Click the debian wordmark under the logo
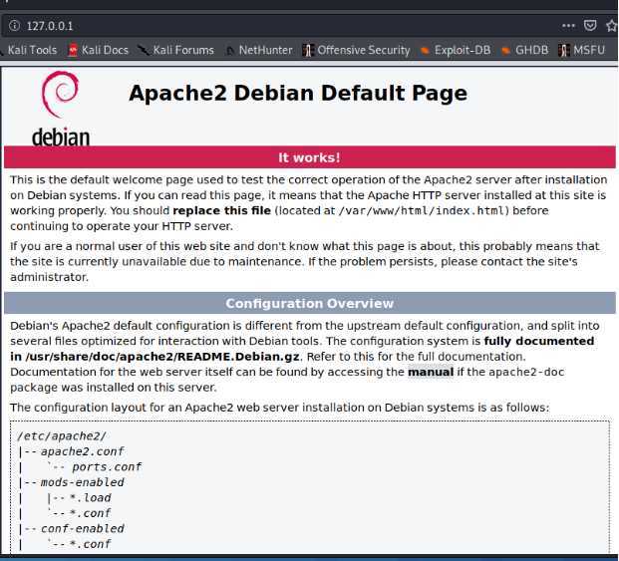Image resolution: width=619 pixels, height=561 pixels. click(x=61, y=137)
